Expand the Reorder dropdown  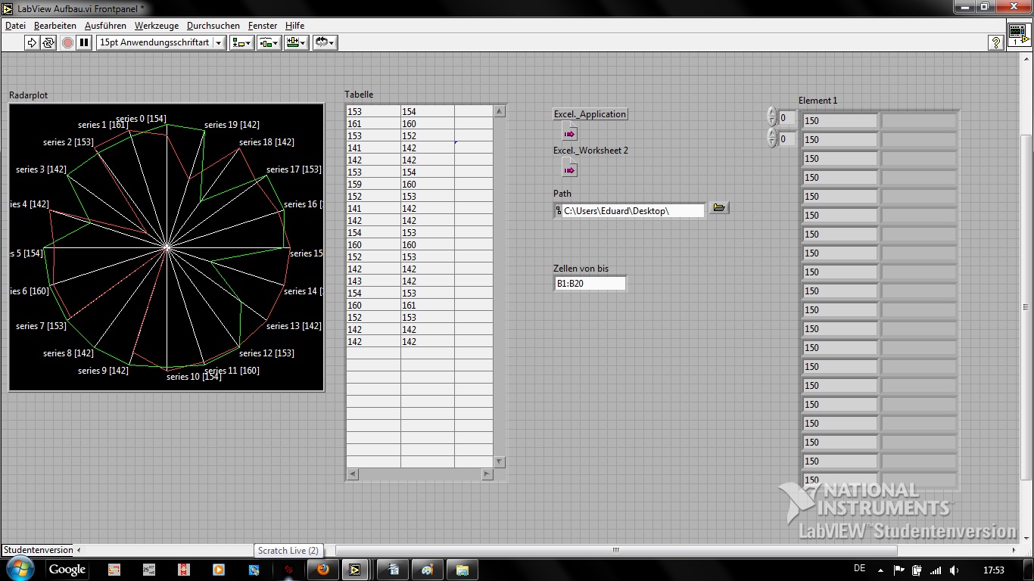[325, 43]
